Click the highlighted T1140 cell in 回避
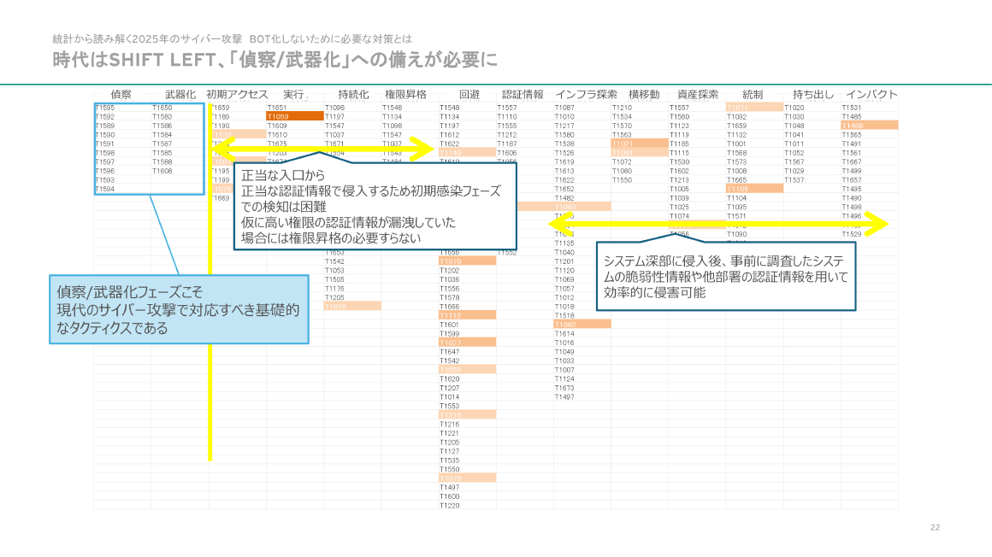The height and width of the screenshot is (557, 992). [x=451, y=151]
